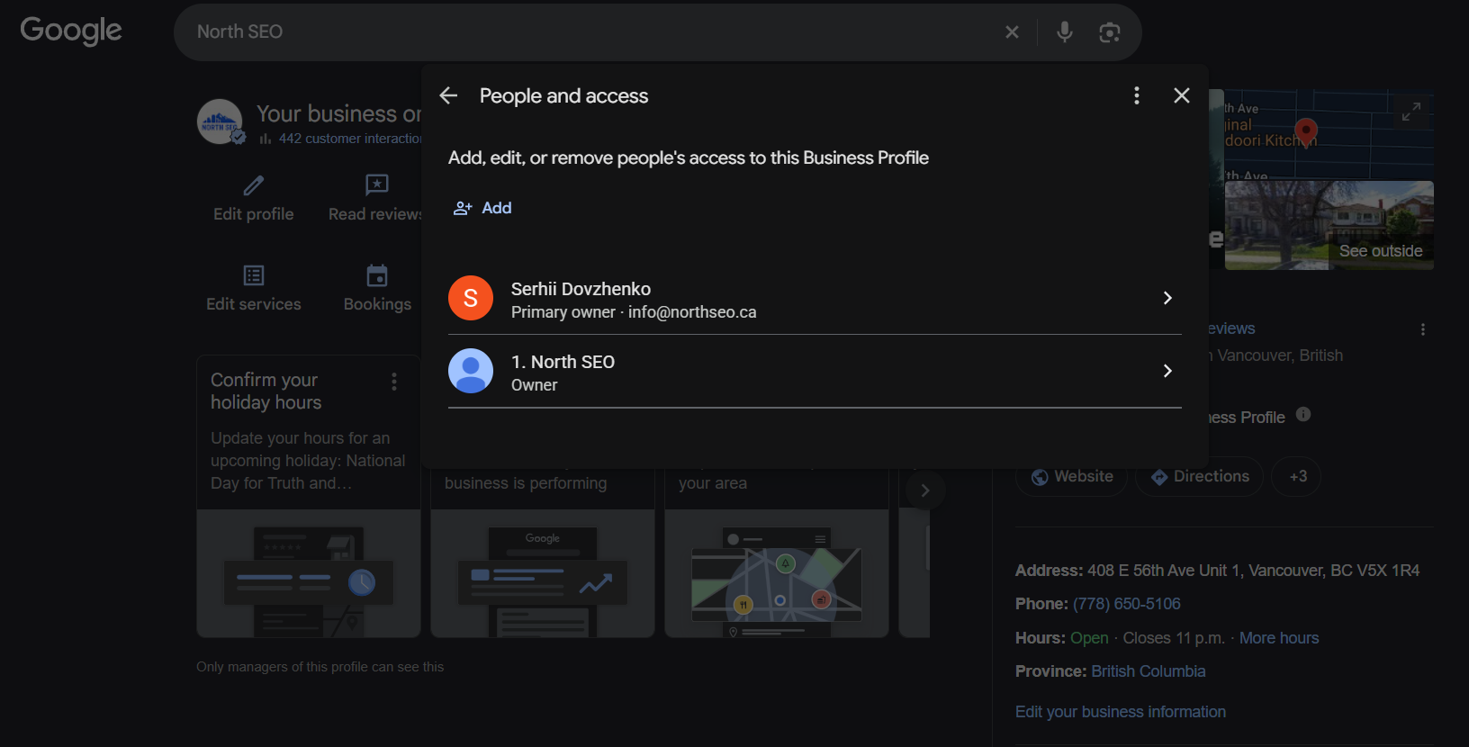
Task: Open search by image camera icon
Action: pos(1110,32)
